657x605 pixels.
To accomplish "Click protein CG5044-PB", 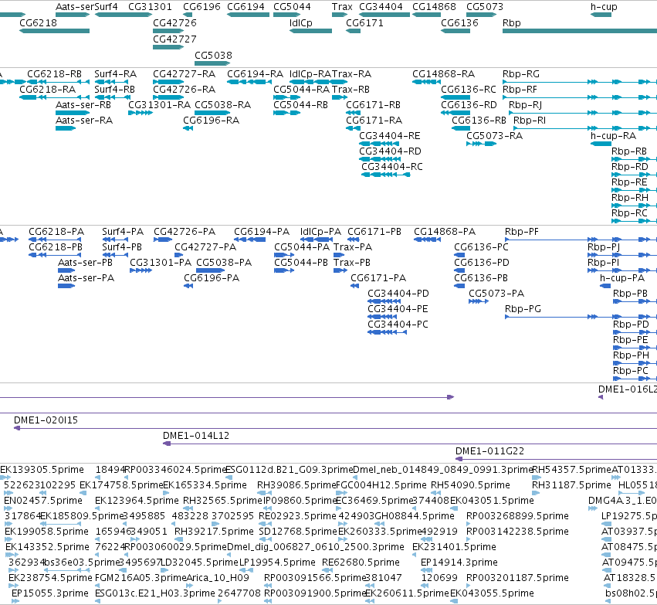I will click(x=284, y=270).
